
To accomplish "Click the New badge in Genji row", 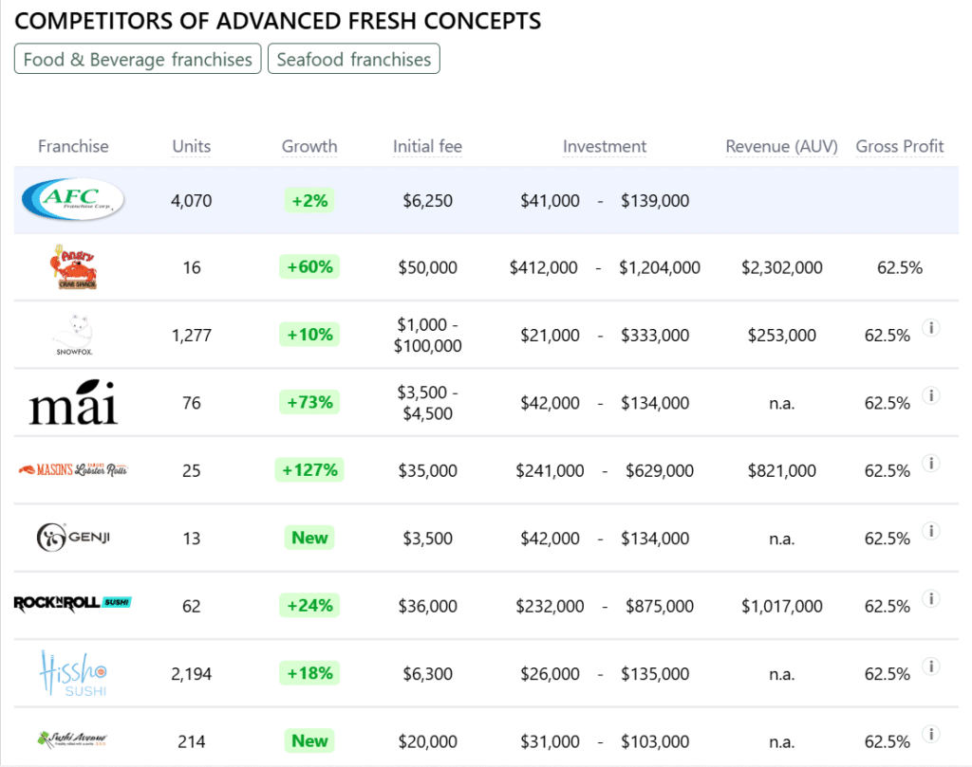I will (x=309, y=538).
